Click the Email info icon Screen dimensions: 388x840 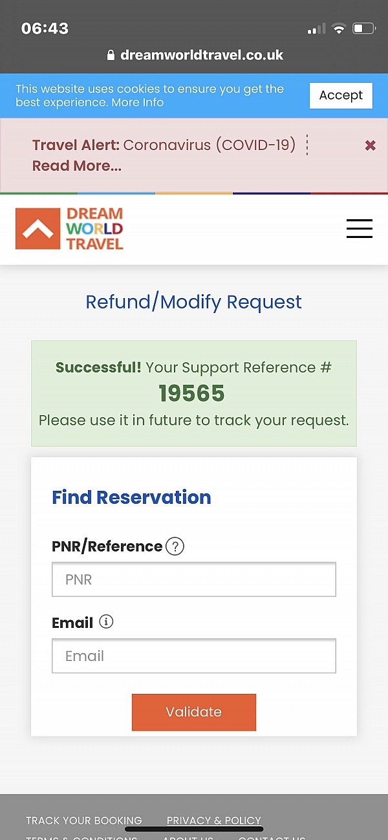[x=106, y=622]
